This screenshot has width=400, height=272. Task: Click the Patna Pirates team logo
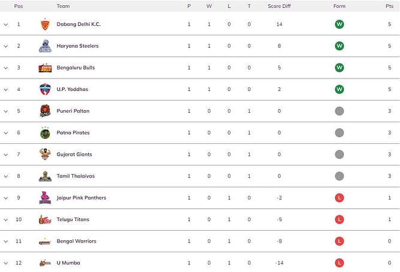(45, 133)
